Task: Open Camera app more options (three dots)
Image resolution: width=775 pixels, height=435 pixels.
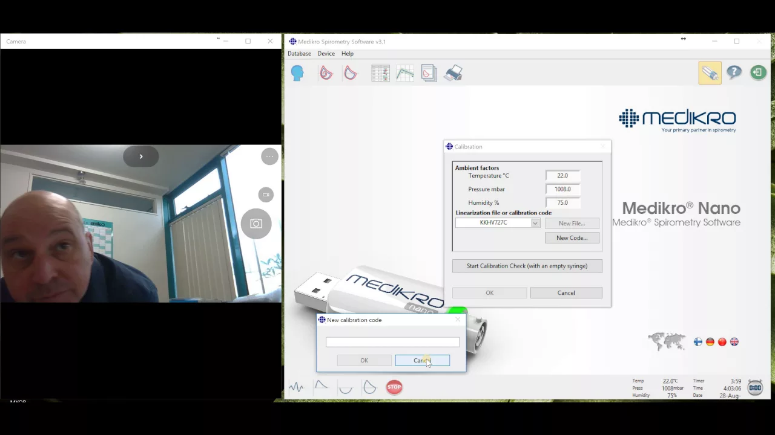Action: tap(269, 156)
